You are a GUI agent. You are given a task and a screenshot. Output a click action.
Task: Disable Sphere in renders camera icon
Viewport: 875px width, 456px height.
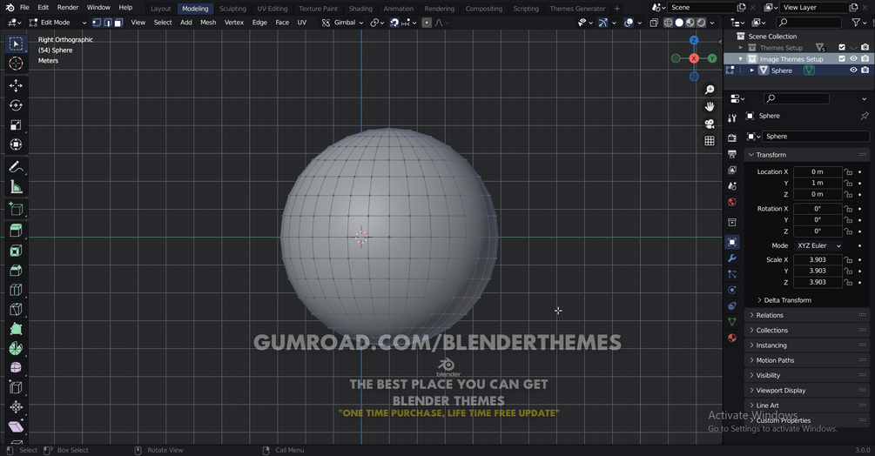pos(865,70)
